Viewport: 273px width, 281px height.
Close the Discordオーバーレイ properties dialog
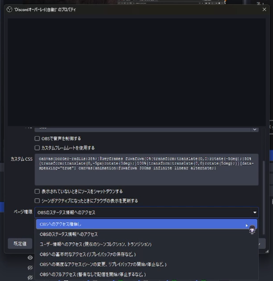click(264, 9)
